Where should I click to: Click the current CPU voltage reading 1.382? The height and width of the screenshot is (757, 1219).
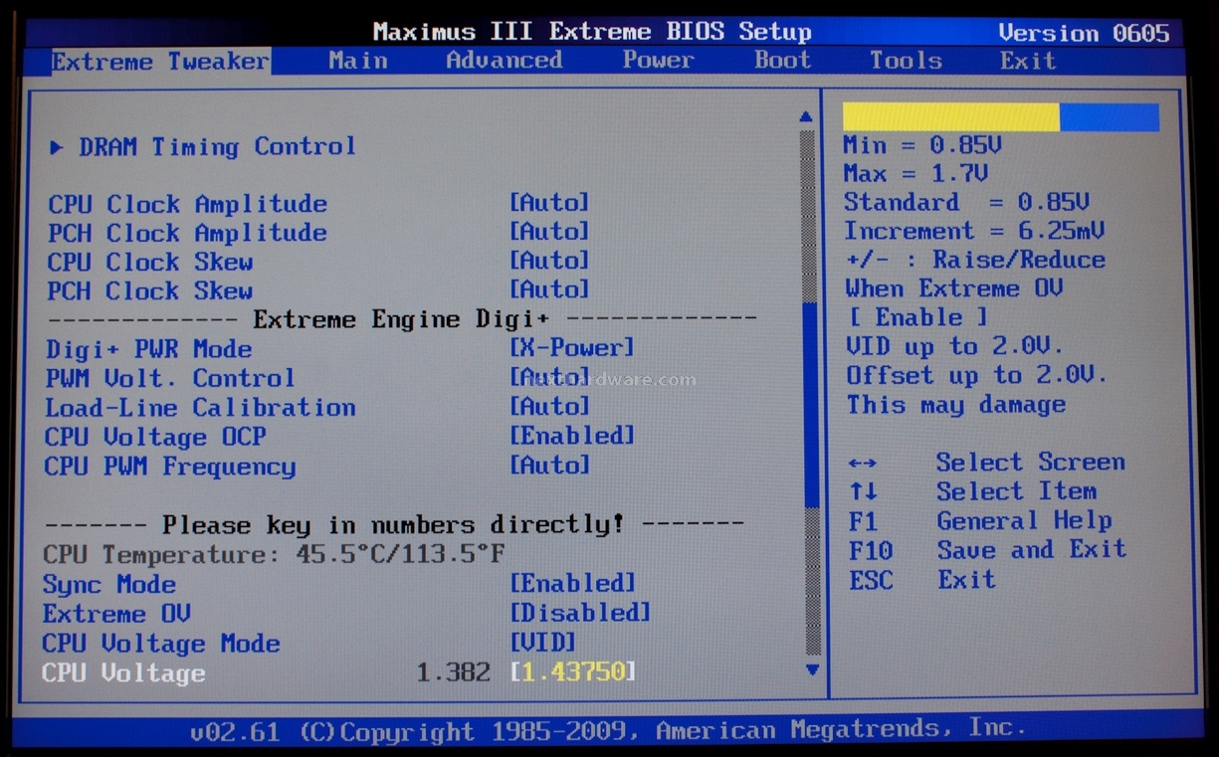454,672
